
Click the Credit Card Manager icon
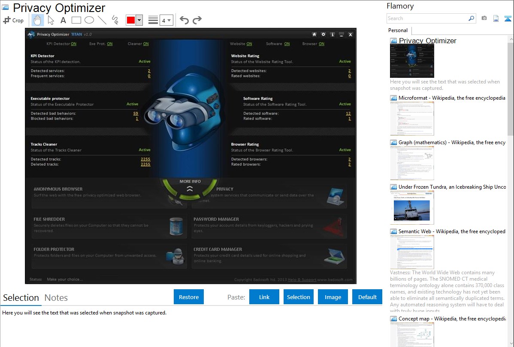[x=334, y=256]
